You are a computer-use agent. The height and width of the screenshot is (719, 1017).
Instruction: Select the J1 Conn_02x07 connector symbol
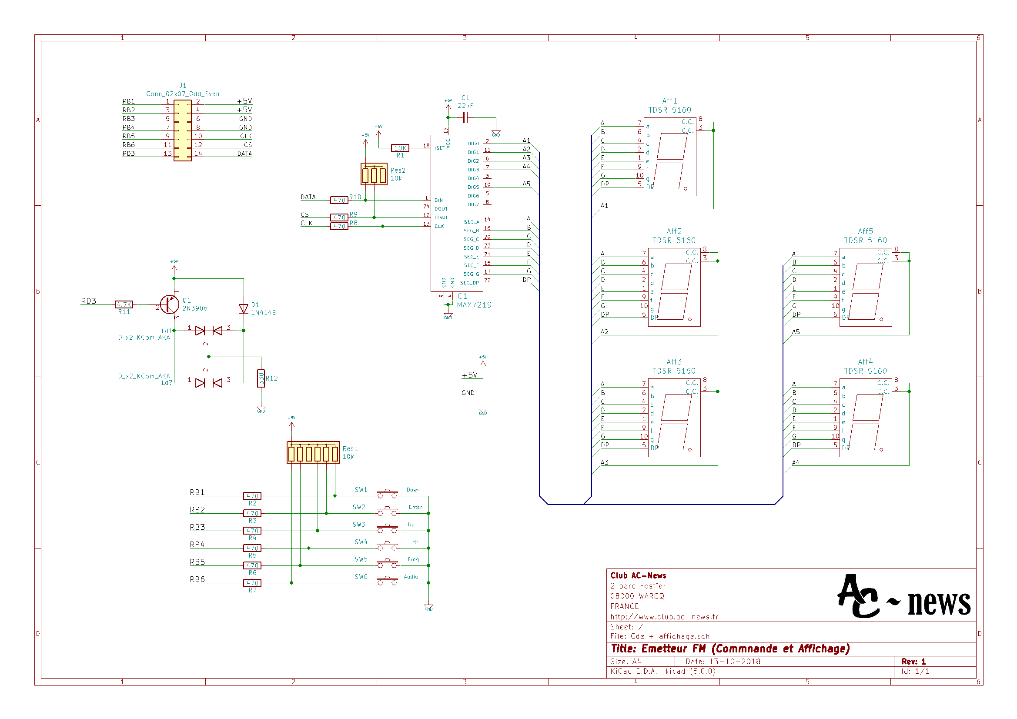click(183, 130)
